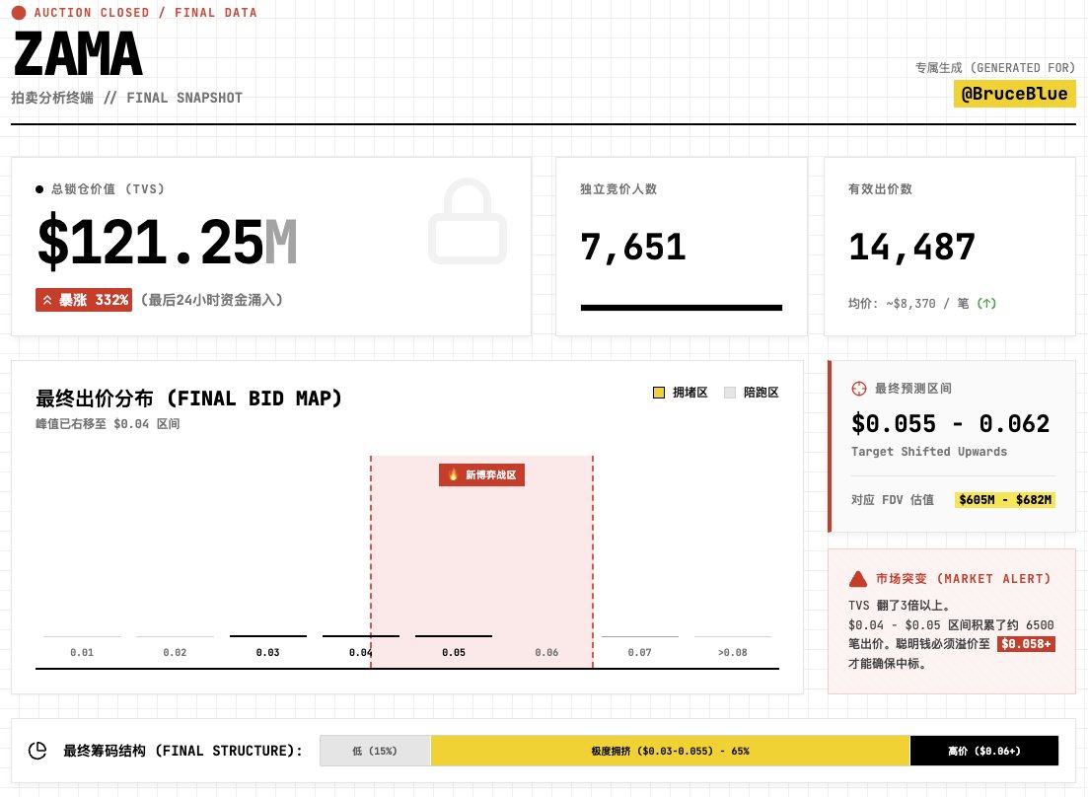The height and width of the screenshot is (797, 1088).
Task: Click the pie chart icon beside 最终筹码结构
Action: 37,751
